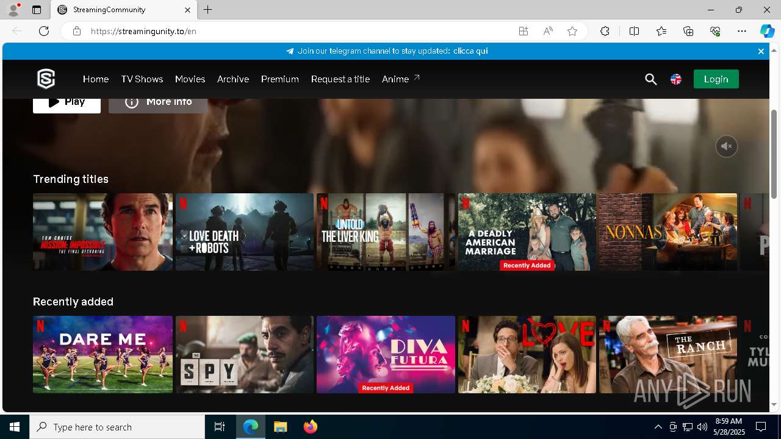
Task: Open Split screen view
Action: [634, 31]
